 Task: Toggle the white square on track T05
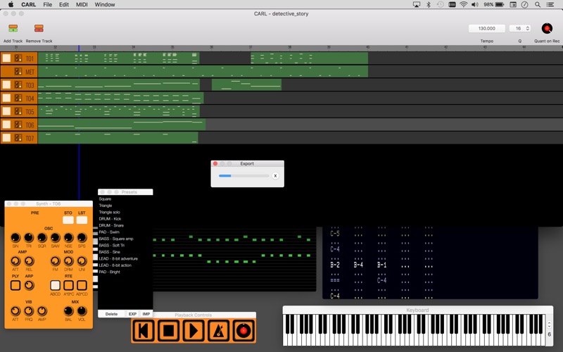click(x=6, y=111)
